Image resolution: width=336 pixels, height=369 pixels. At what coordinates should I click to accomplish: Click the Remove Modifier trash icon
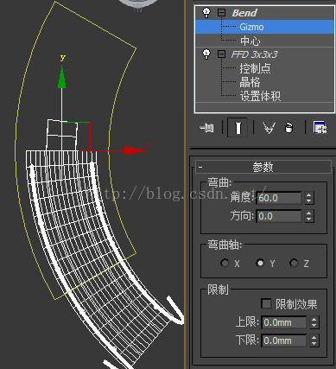(288, 128)
